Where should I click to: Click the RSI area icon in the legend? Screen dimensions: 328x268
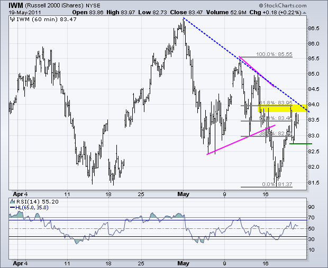[13, 201]
